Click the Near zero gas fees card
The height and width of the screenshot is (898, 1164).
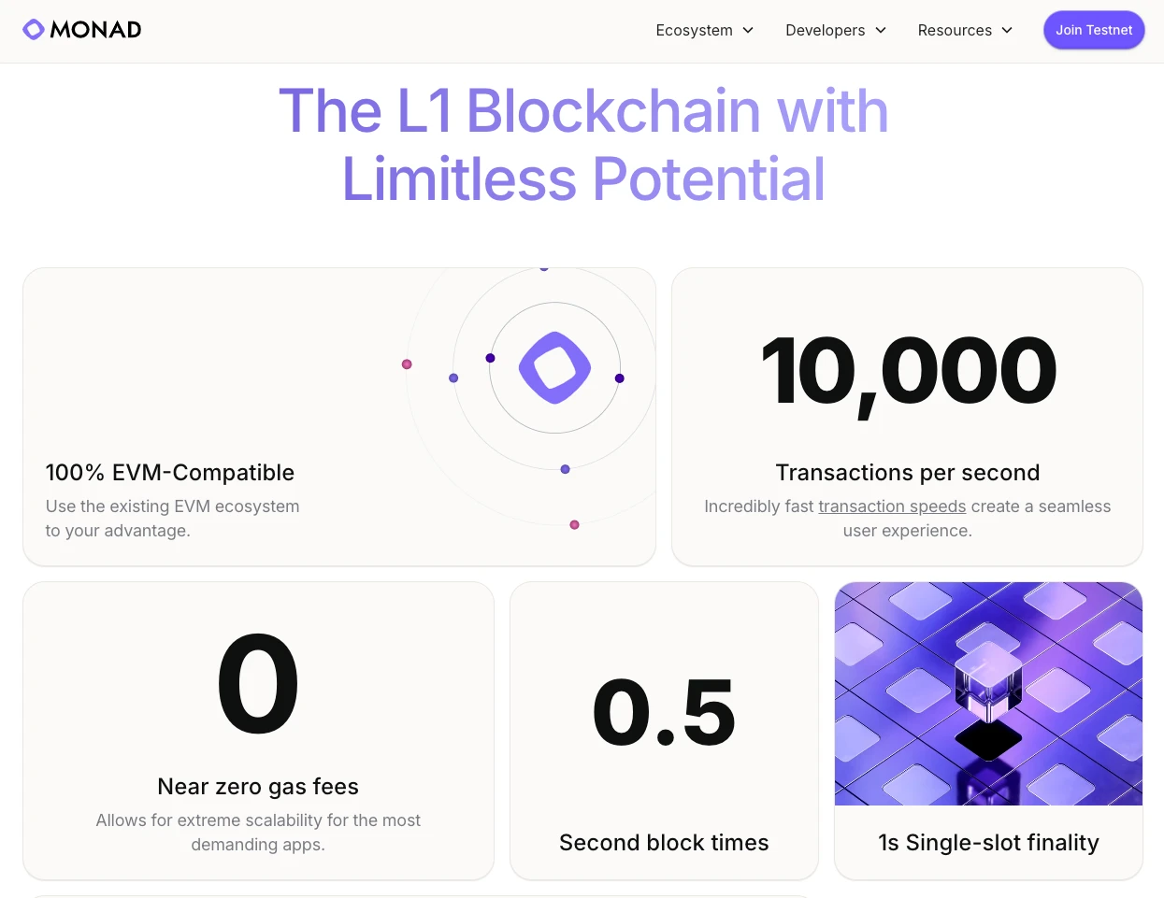258,729
